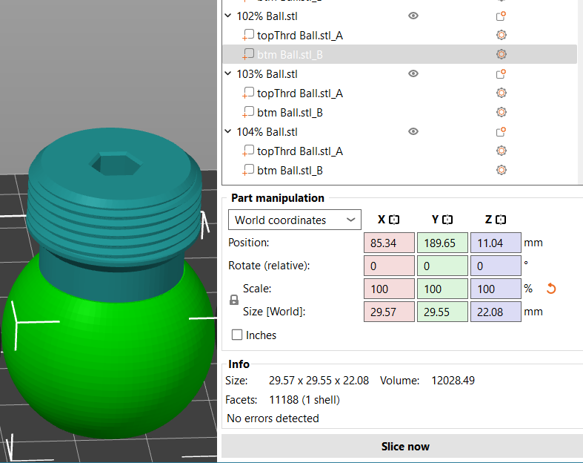Click the Rotate Z field
Screen dimensions: 583x463
tap(496, 266)
